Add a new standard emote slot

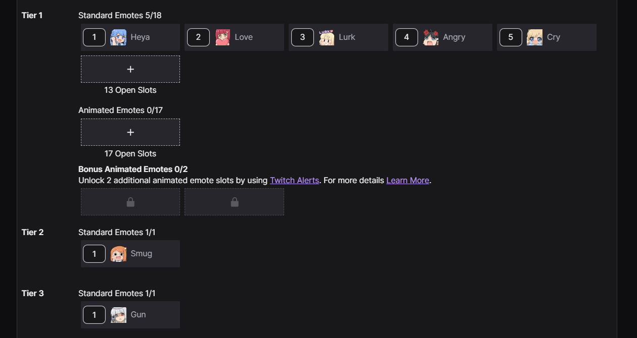coord(130,69)
